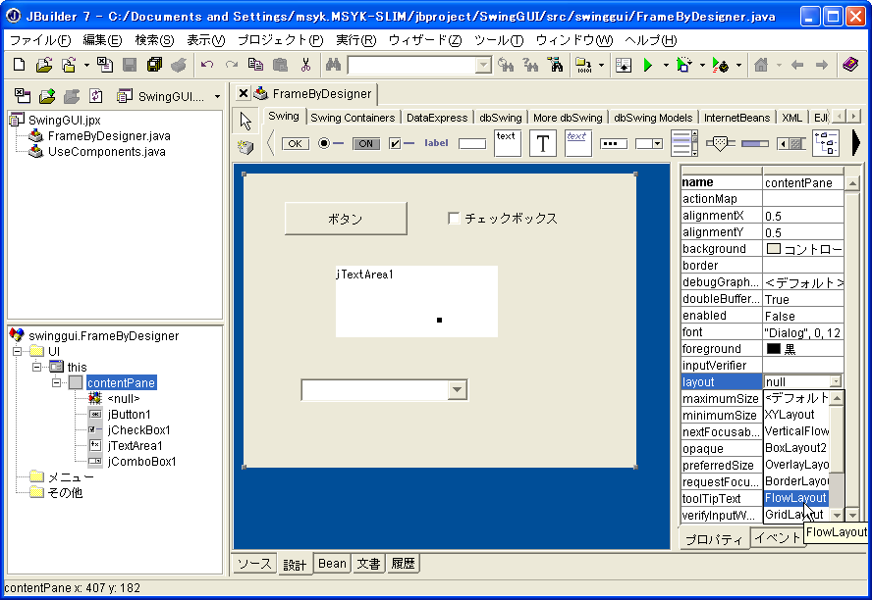This screenshot has height=600, width=872.
Task: Click the green Run project icon
Action: (647, 66)
